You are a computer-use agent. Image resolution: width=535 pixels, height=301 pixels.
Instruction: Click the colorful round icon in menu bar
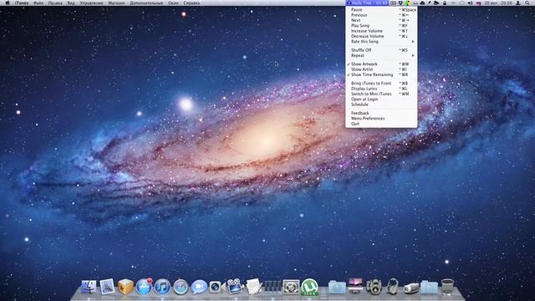(x=407, y=3)
